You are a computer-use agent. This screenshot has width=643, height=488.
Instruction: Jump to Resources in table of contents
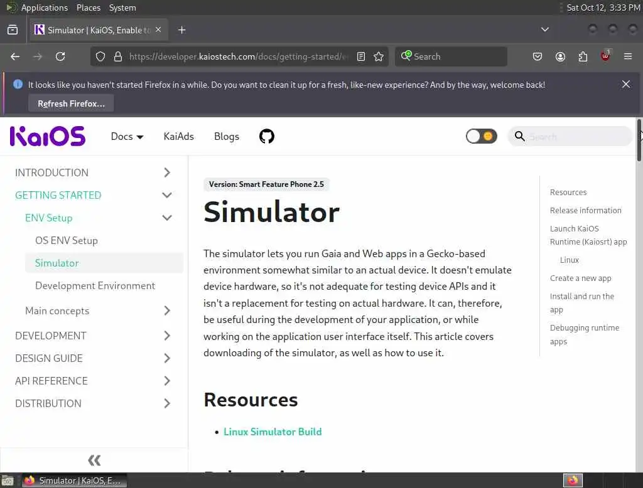(568, 192)
